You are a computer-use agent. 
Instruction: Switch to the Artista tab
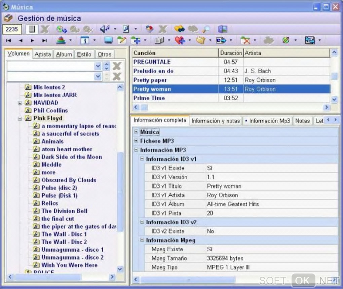pos(43,54)
